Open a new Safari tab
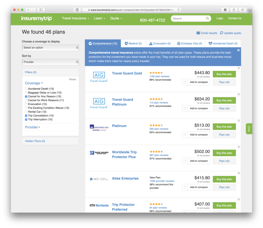Image resolution: width=263 pixels, height=228 pixels. click(250, 11)
